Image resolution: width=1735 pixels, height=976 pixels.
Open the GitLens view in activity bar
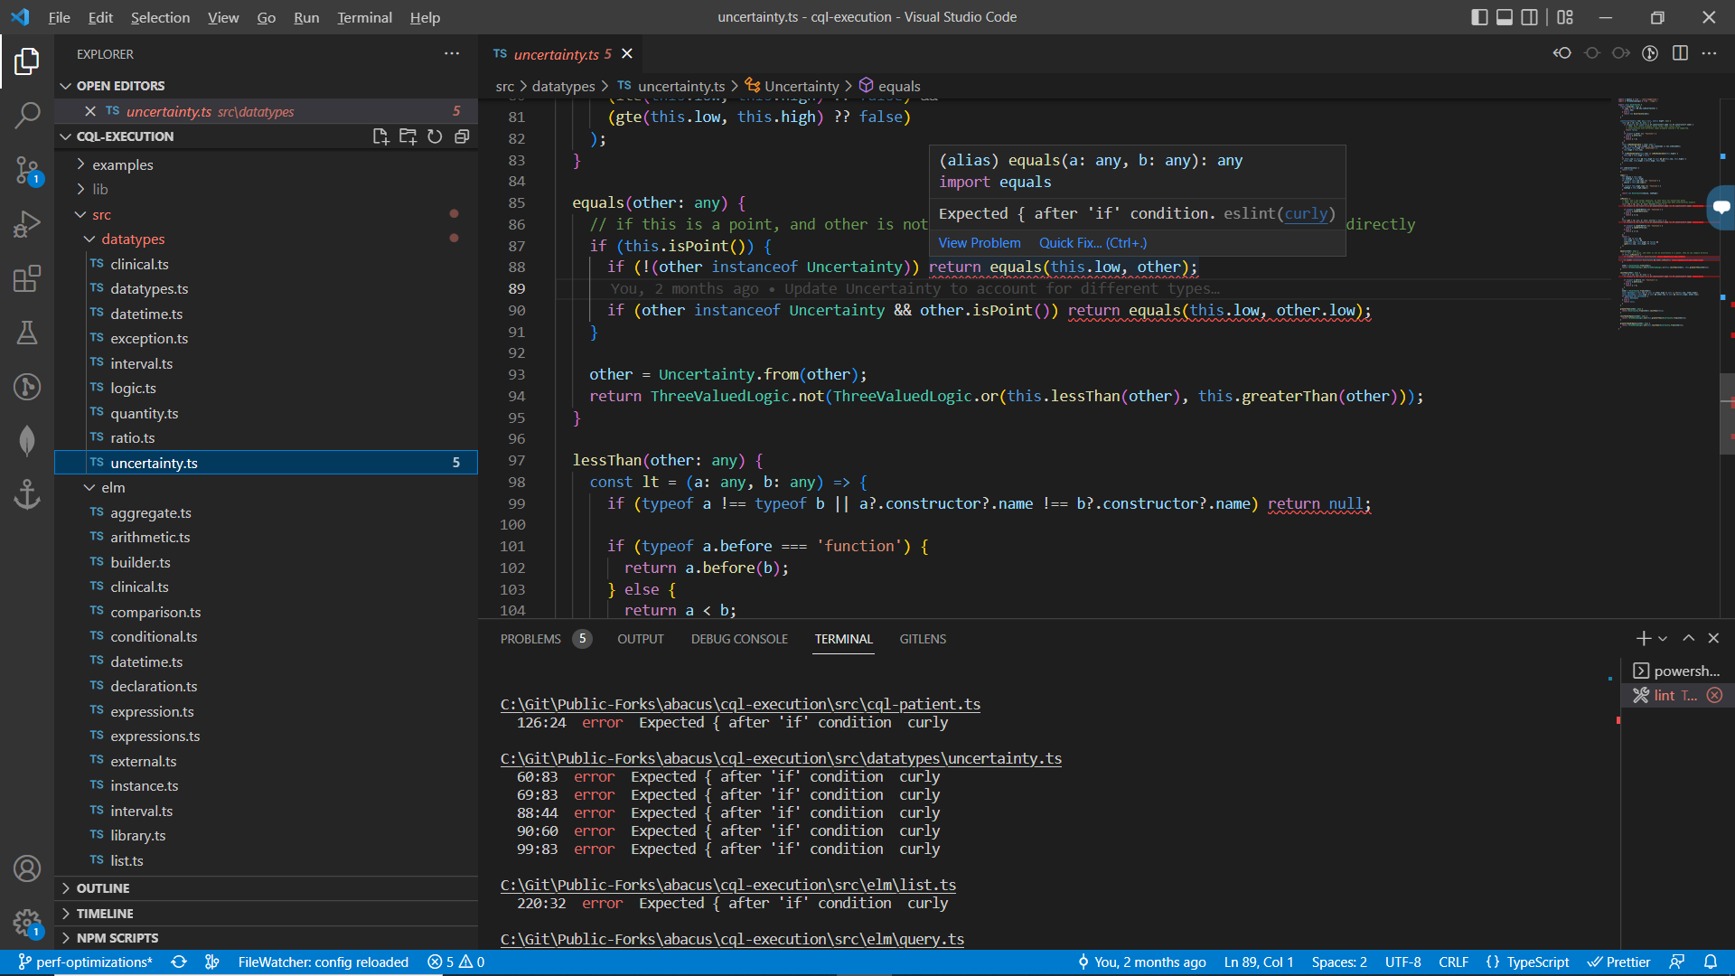tap(27, 387)
